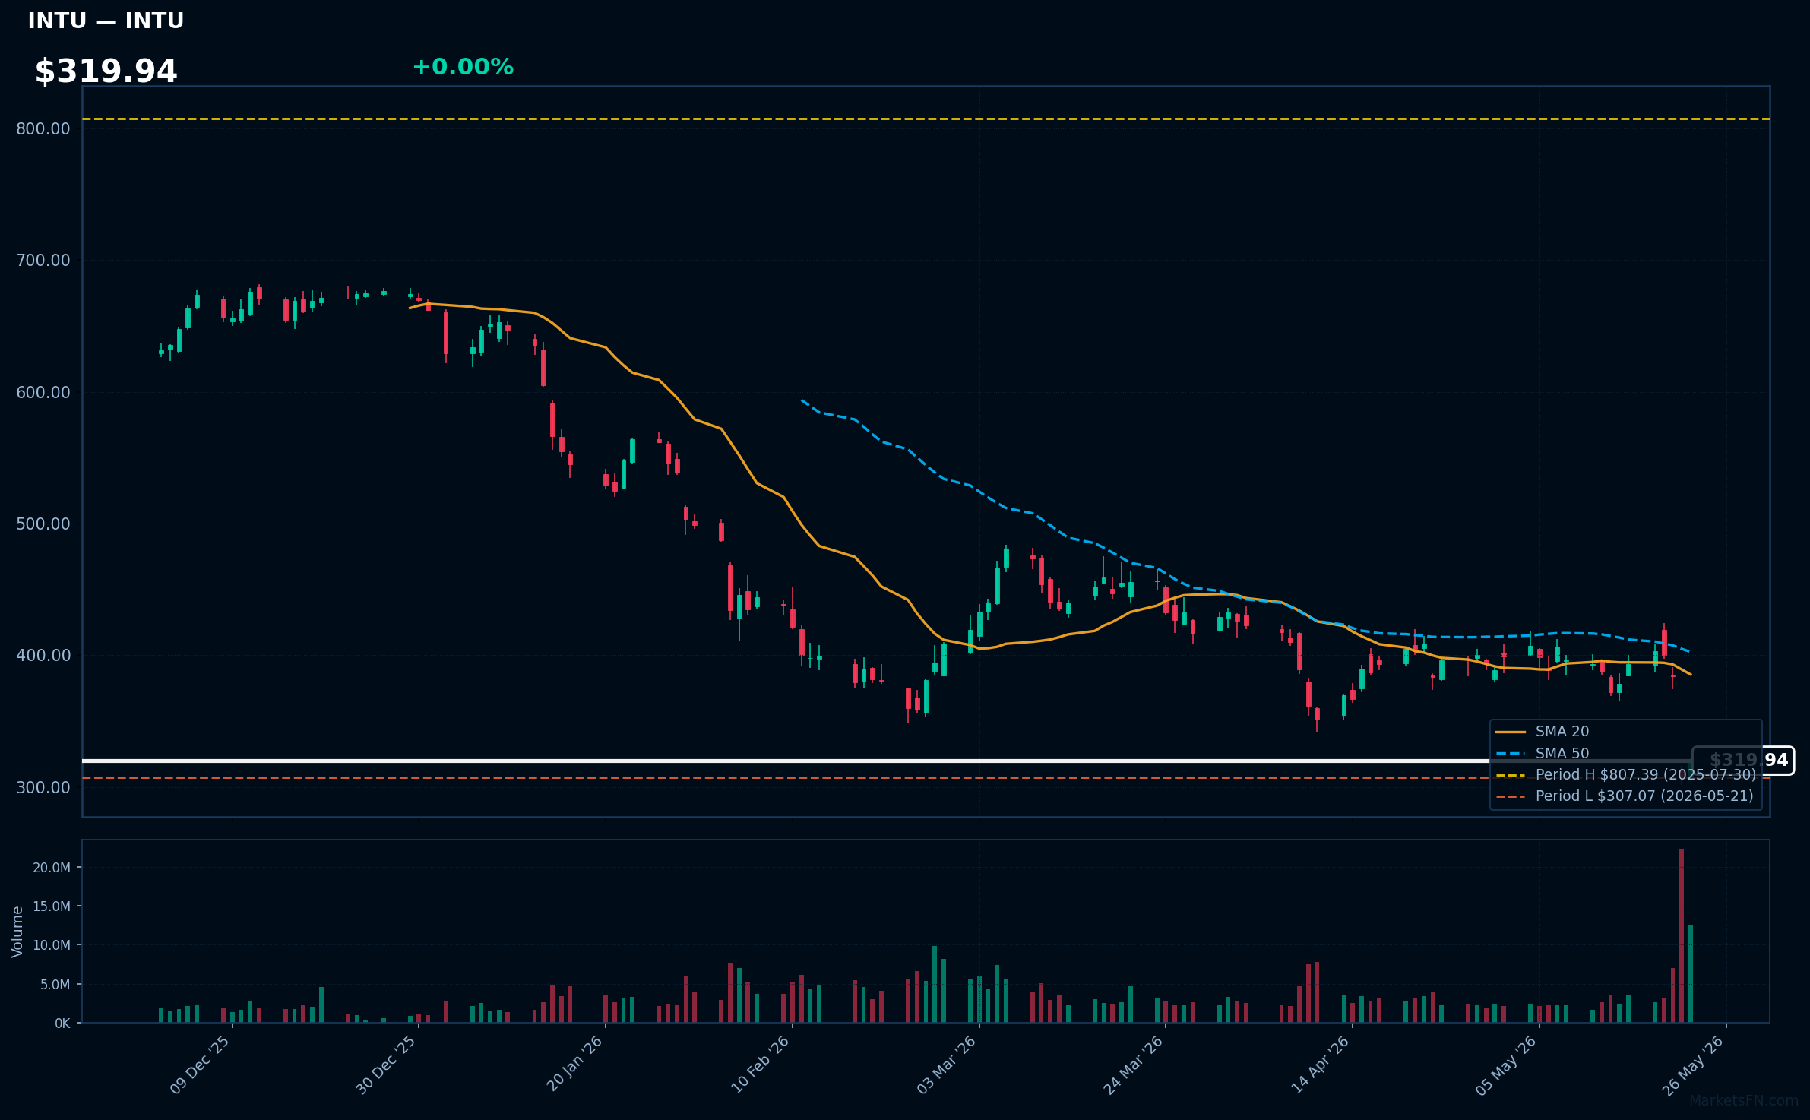Viewport: 1810px width, 1120px height.
Task: Click the 300.00 price axis label
Action: click(x=43, y=787)
